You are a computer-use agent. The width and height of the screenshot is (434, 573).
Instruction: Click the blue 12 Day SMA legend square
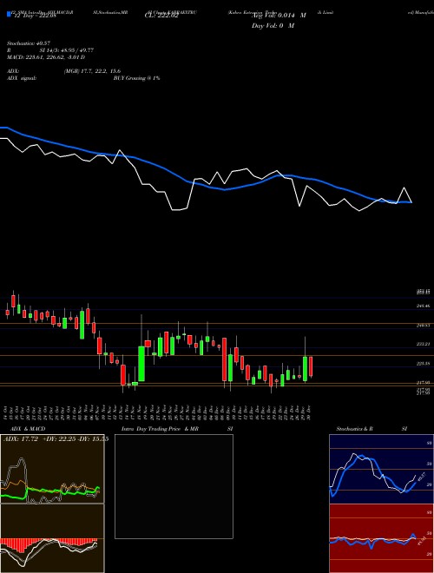[10, 15]
